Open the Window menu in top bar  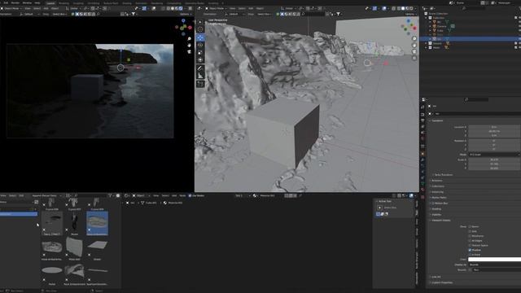27,3
